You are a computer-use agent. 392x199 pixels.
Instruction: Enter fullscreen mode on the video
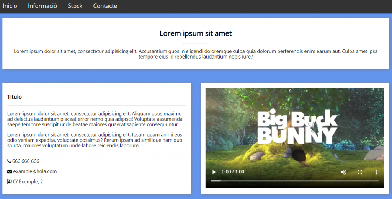[x=360, y=172]
